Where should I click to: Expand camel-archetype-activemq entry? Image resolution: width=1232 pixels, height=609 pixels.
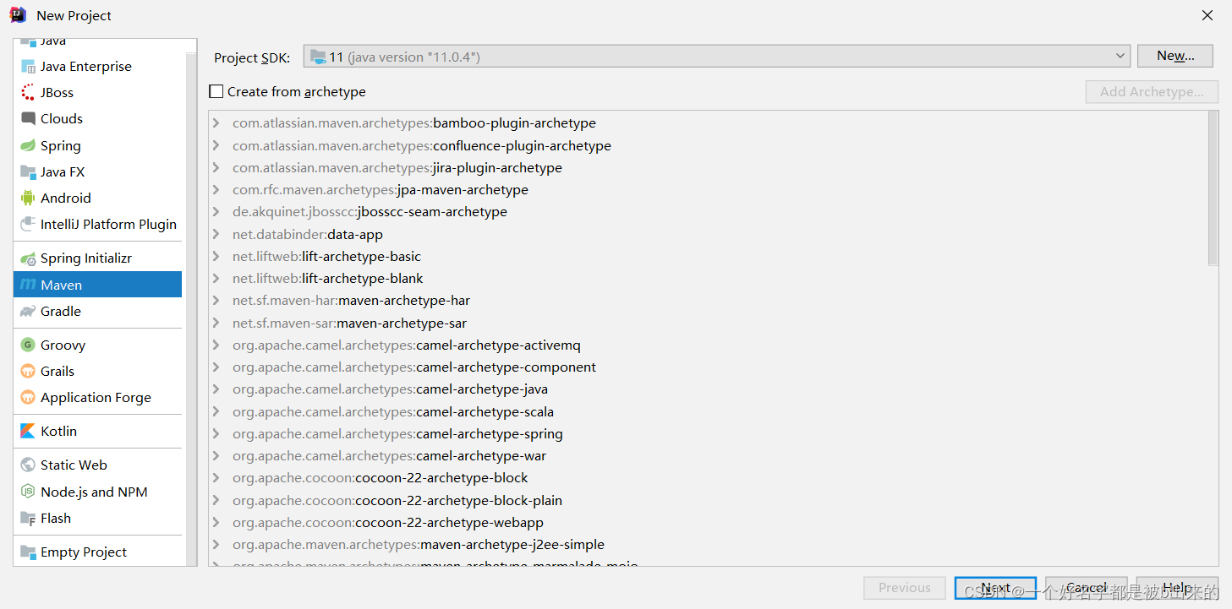(216, 345)
